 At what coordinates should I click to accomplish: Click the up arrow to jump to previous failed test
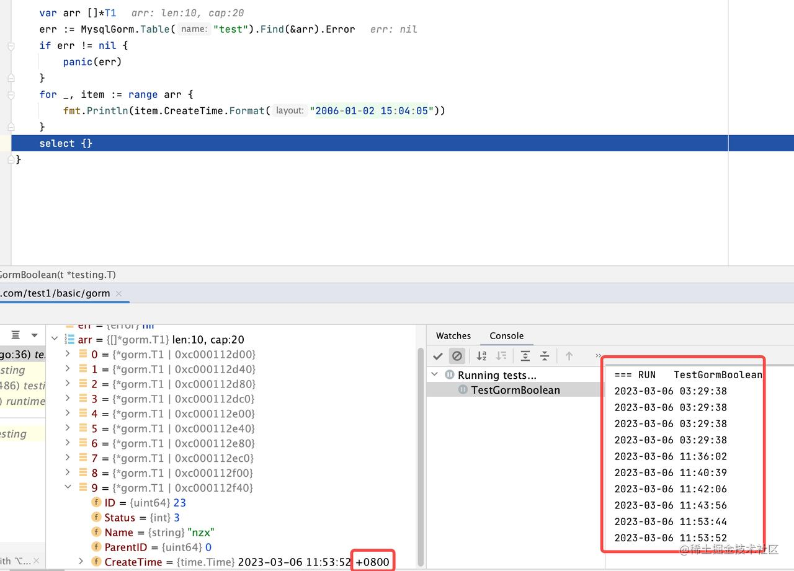[569, 356]
